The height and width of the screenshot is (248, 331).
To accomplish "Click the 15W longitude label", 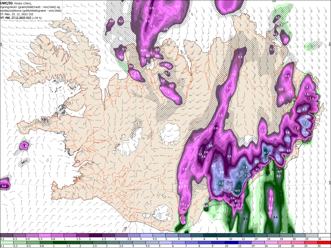I will coord(274,1).
